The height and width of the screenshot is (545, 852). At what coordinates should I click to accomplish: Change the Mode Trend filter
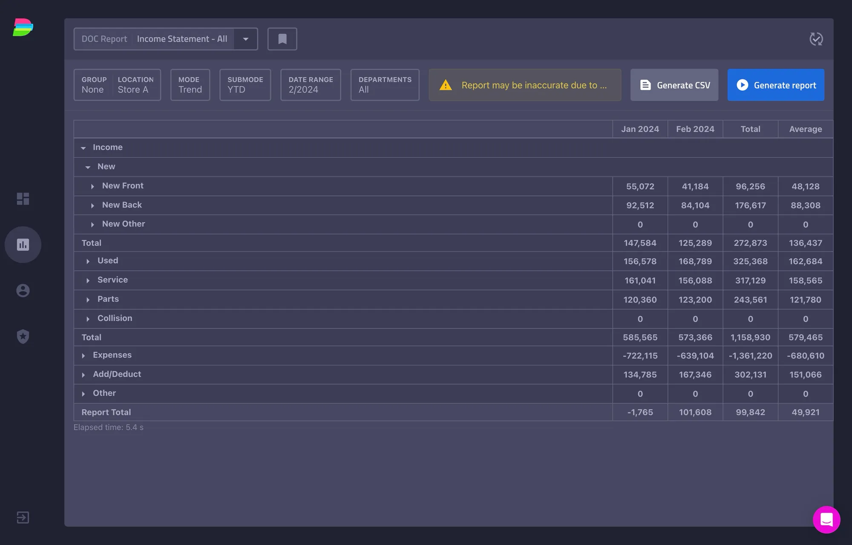(x=190, y=85)
